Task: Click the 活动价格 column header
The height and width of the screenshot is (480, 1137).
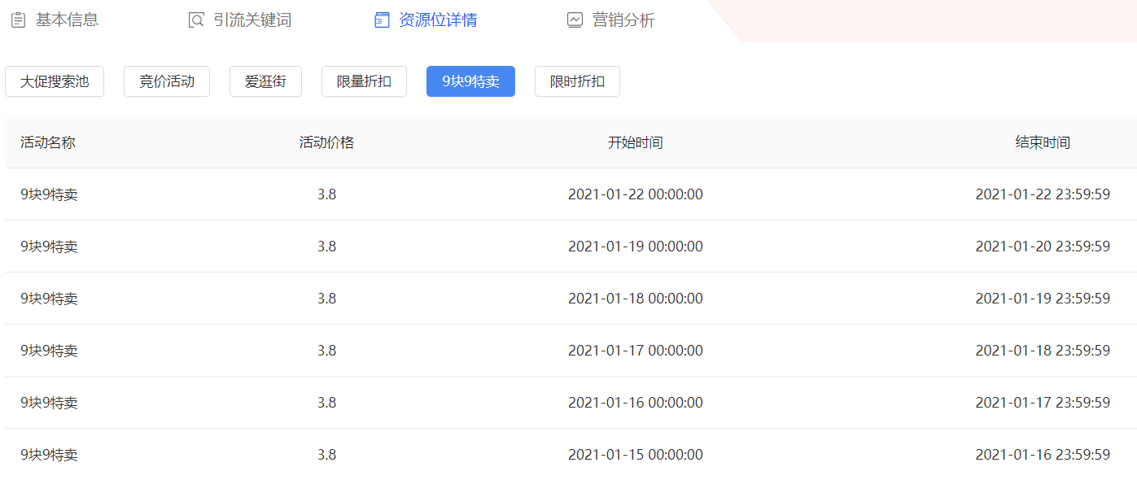Action: 326,142
